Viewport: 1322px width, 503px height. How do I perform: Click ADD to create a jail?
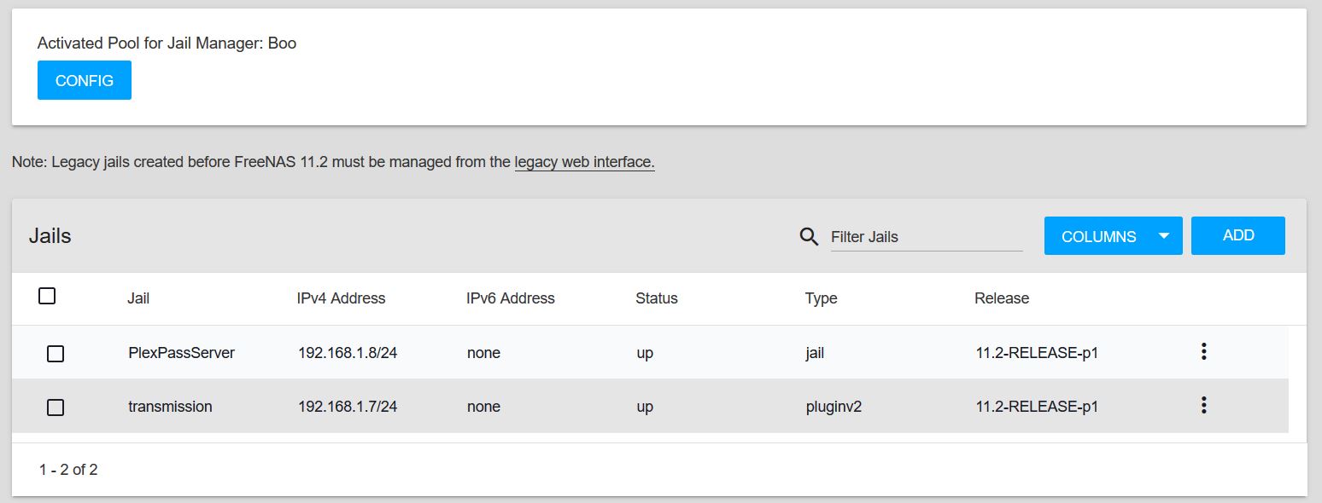click(x=1238, y=235)
